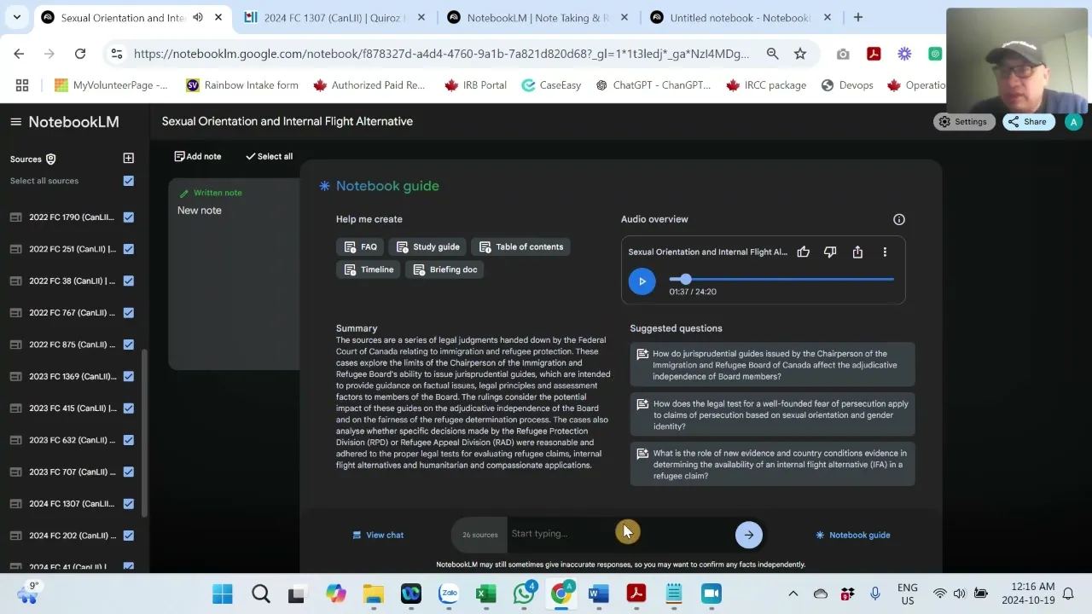
Task: Uncheck source 2022 FC 767
Action: click(x=128, y=313)
